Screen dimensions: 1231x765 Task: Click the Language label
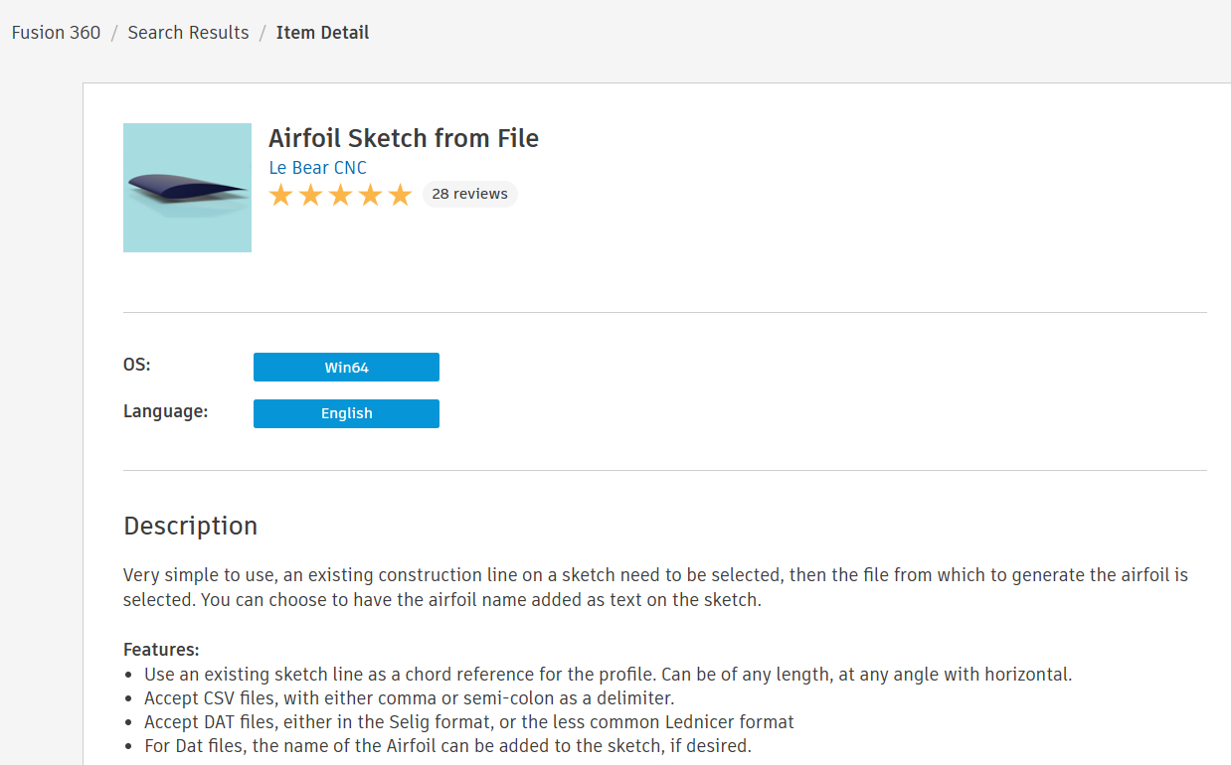point(165,410)
